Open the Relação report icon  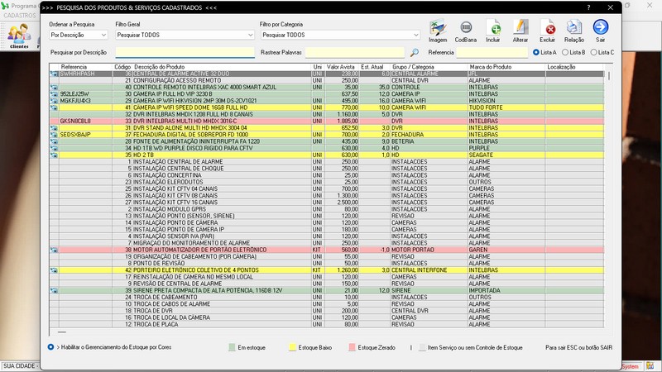pos(573,31)
